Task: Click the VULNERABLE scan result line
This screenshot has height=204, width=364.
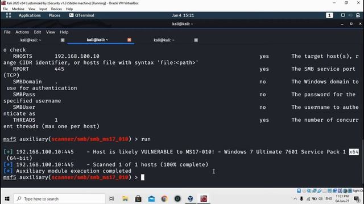Action: pos(181,152)
